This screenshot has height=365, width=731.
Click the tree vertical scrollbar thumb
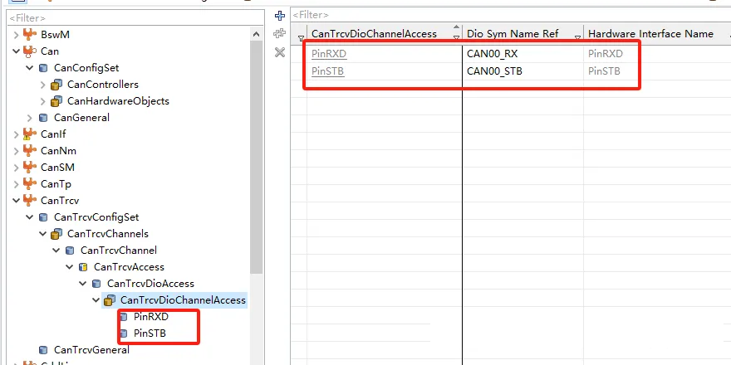point(257,158)
